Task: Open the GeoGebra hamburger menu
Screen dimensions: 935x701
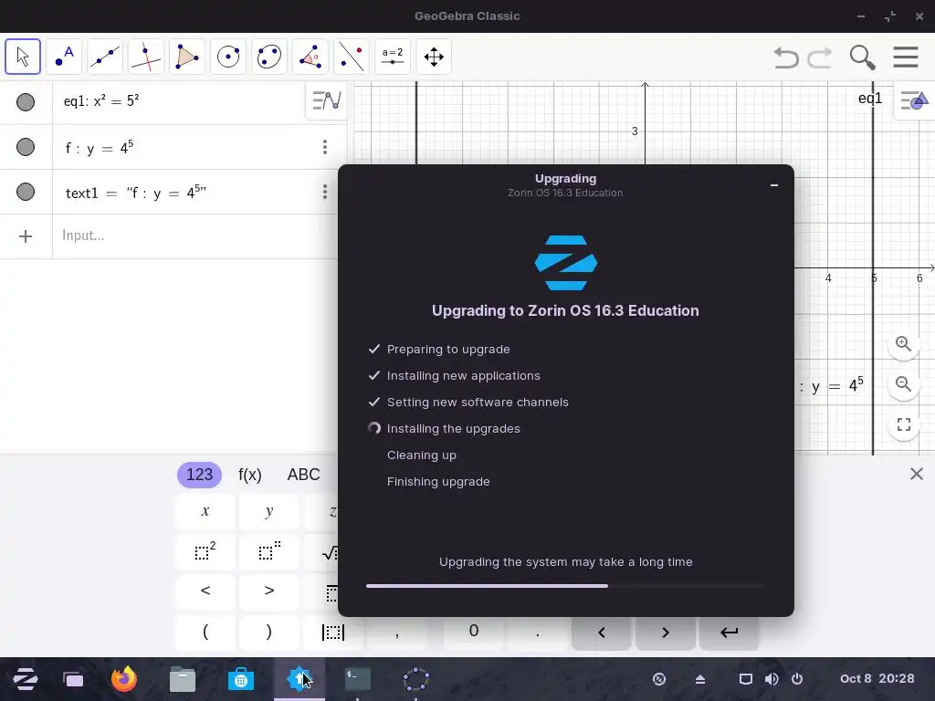Action: (905, 58)
